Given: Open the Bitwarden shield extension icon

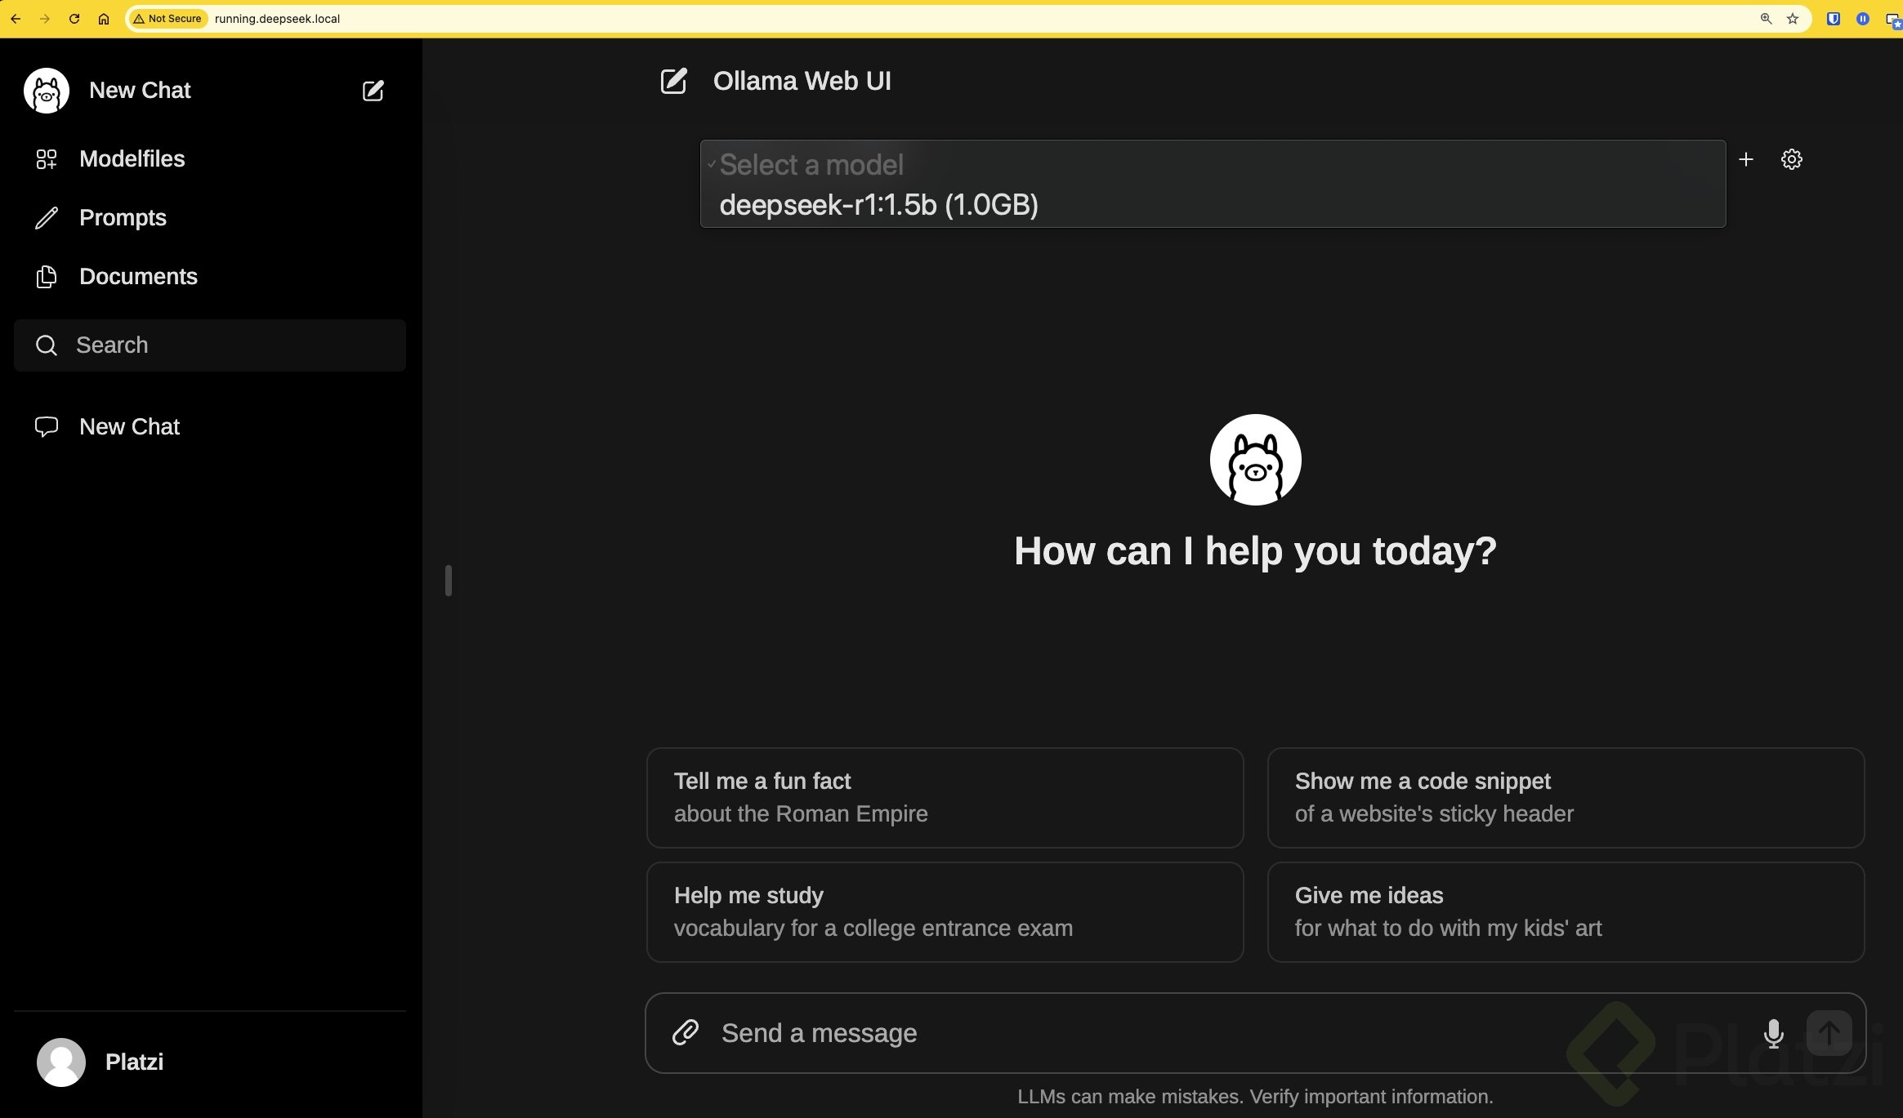Looking at the screenshot, I should (x=1834, y=19).
